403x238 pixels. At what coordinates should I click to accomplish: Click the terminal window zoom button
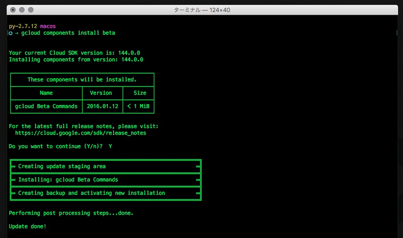31,10
